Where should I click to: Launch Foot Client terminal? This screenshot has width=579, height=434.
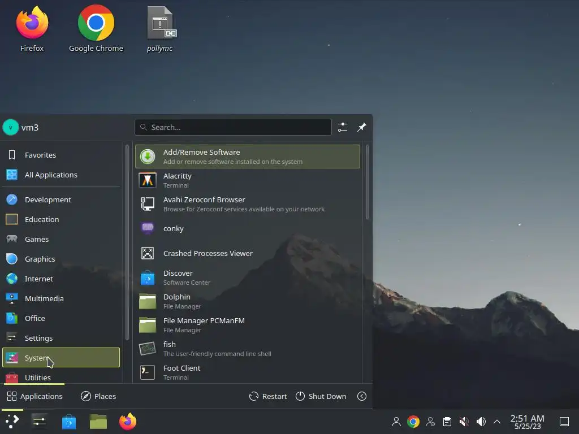point(248,372)
